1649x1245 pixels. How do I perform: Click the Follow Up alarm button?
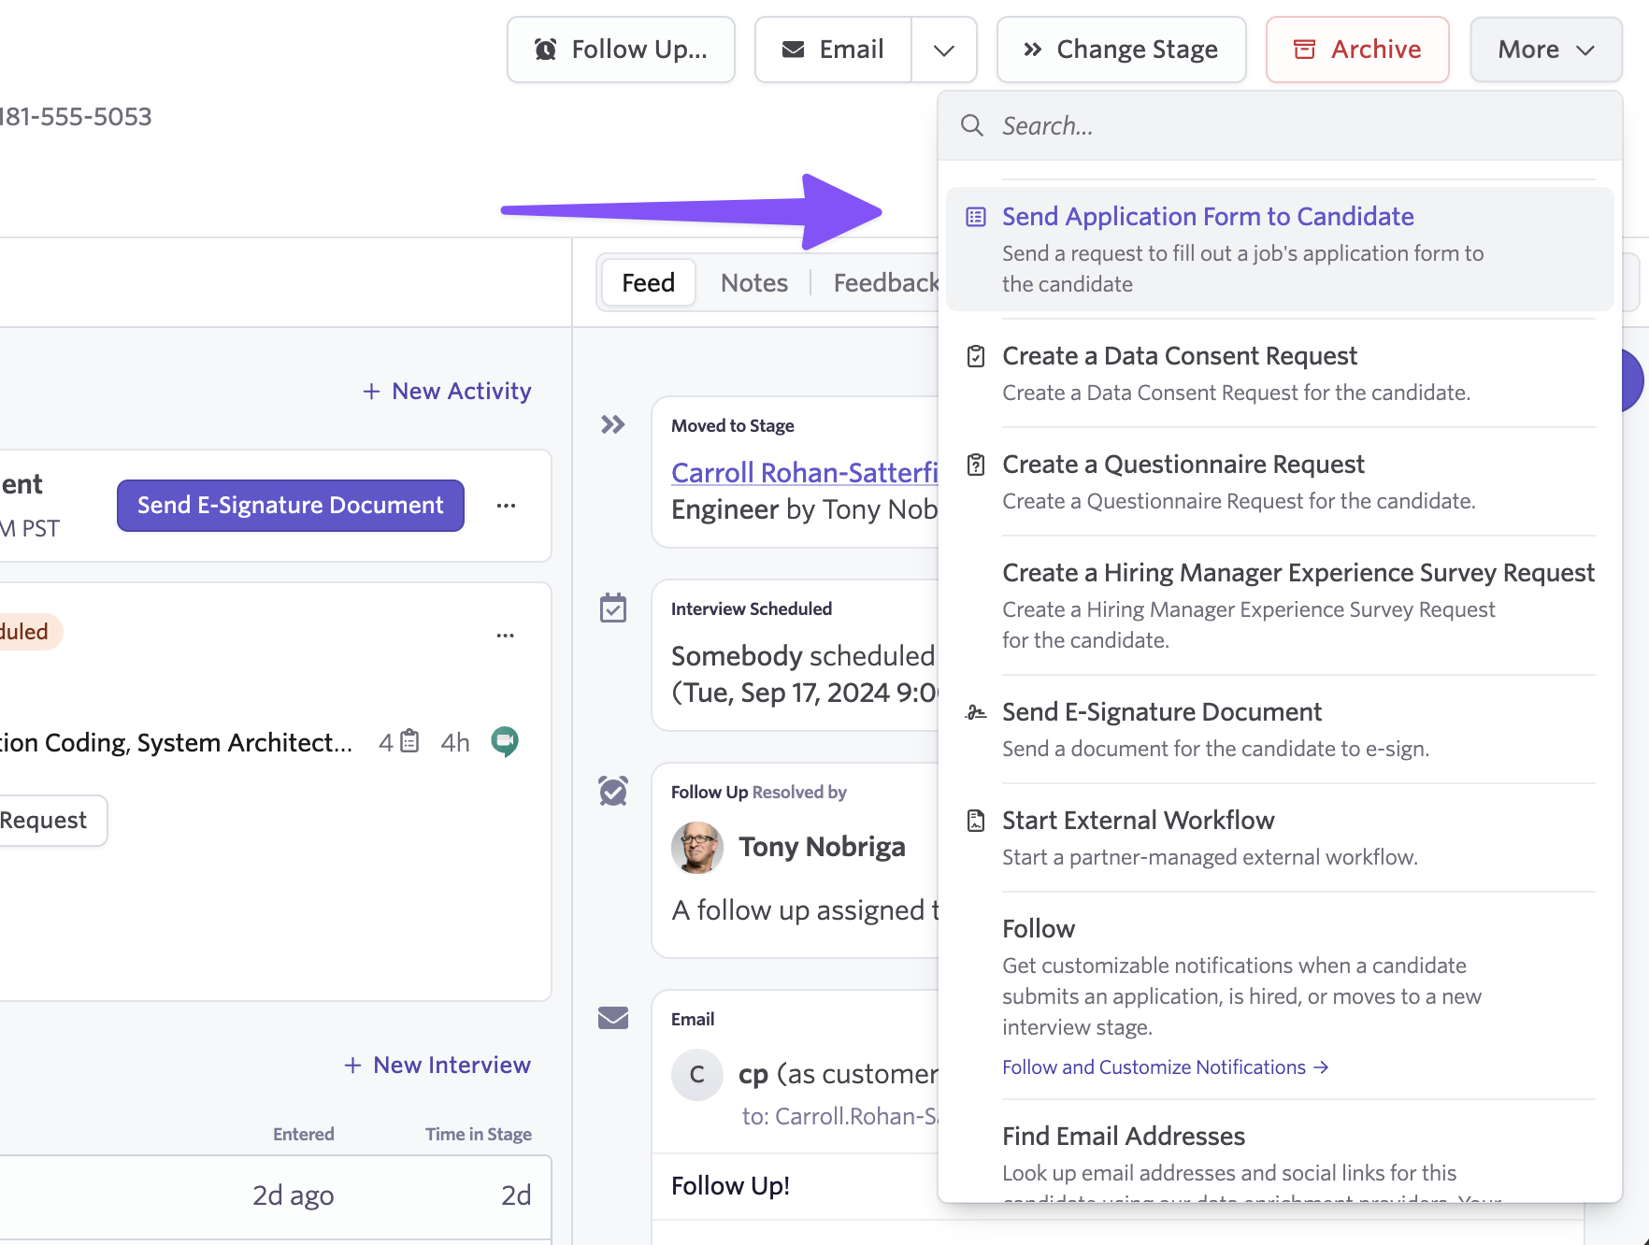[621, 50]
